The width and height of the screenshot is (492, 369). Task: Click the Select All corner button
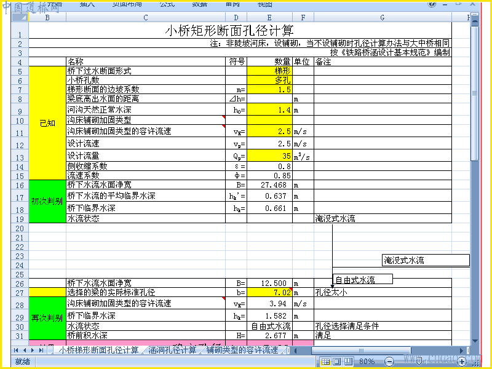pos(20,18)
